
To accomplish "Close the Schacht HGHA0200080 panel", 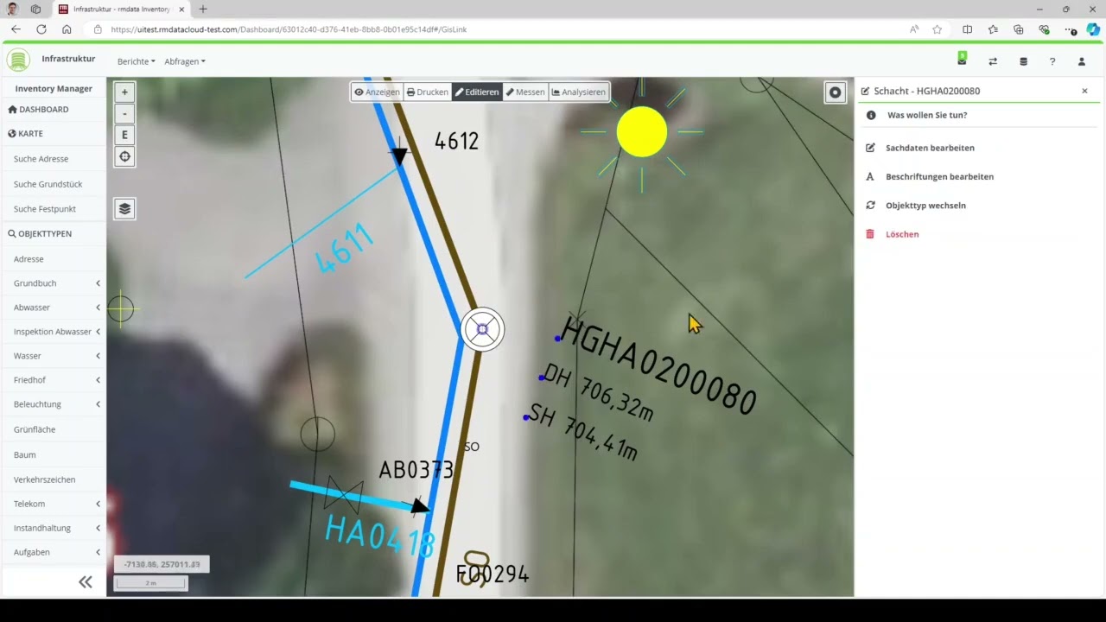I will pos(1084,91).
